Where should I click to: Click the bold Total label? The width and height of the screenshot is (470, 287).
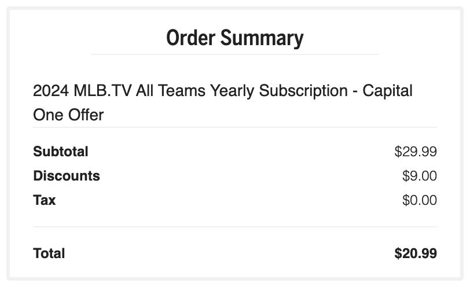pos(49,253)
